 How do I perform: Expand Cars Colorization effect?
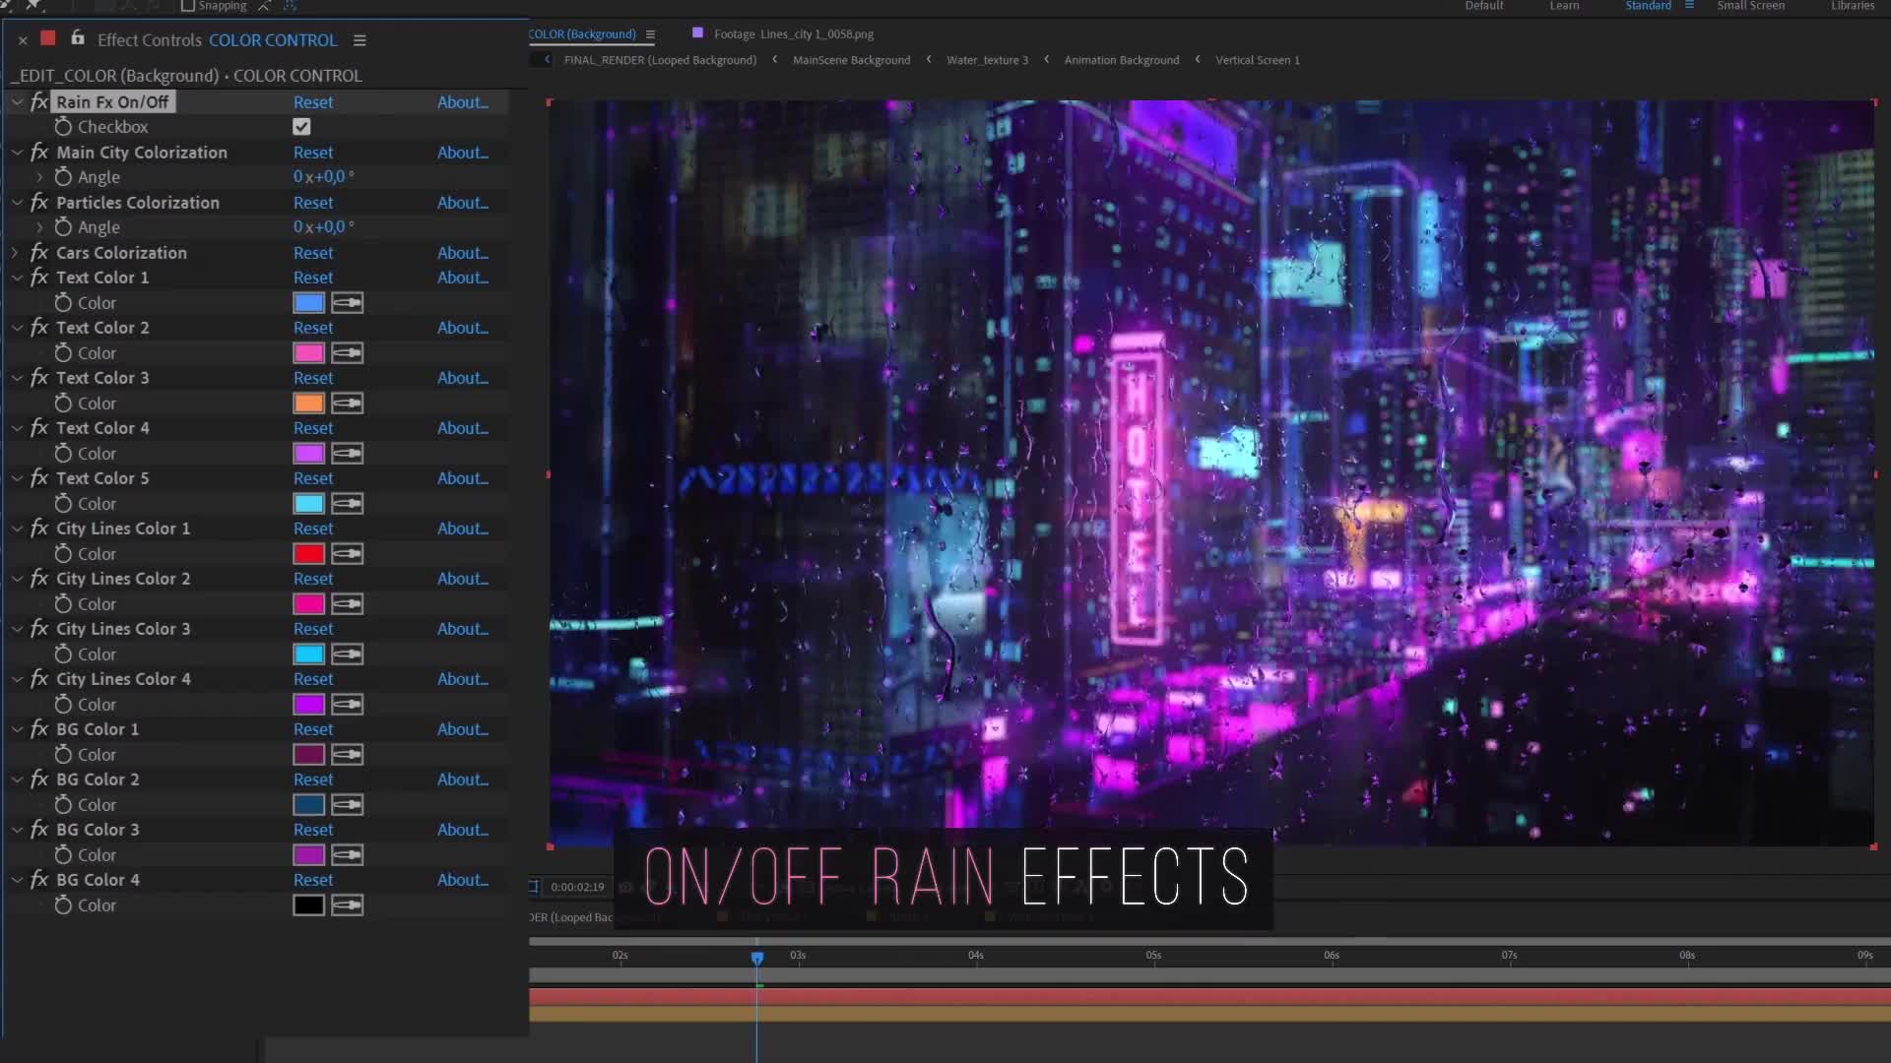[x=15, y=253]
